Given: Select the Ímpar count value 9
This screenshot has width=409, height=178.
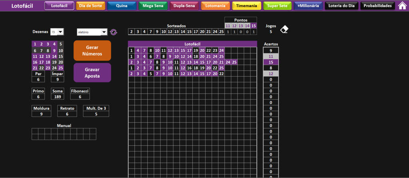Looking at the screenshot, I should coord(58,79).
